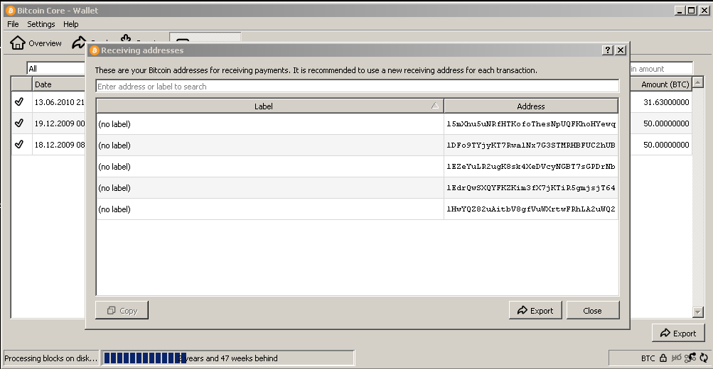This screenshot has height=369, width=713.
Task: Click the Send arrow icon in toolbar
Action: click(x=79, y=42)
